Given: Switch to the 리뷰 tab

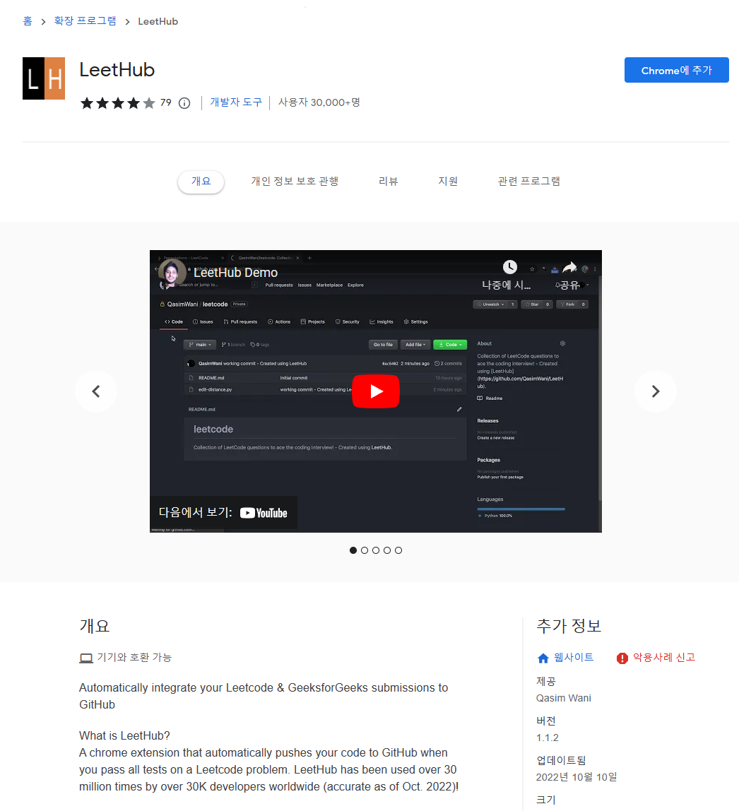Looking at the screenshot, I should pyautogui.click(x=388, y=181).
